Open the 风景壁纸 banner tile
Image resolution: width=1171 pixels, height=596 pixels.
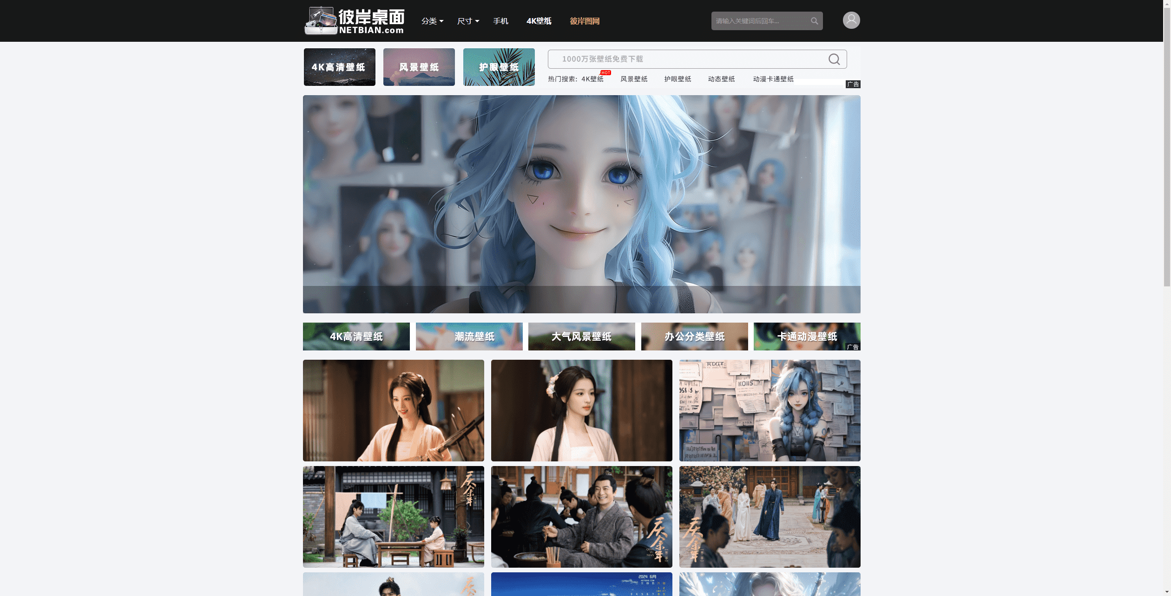click(419, 67)
